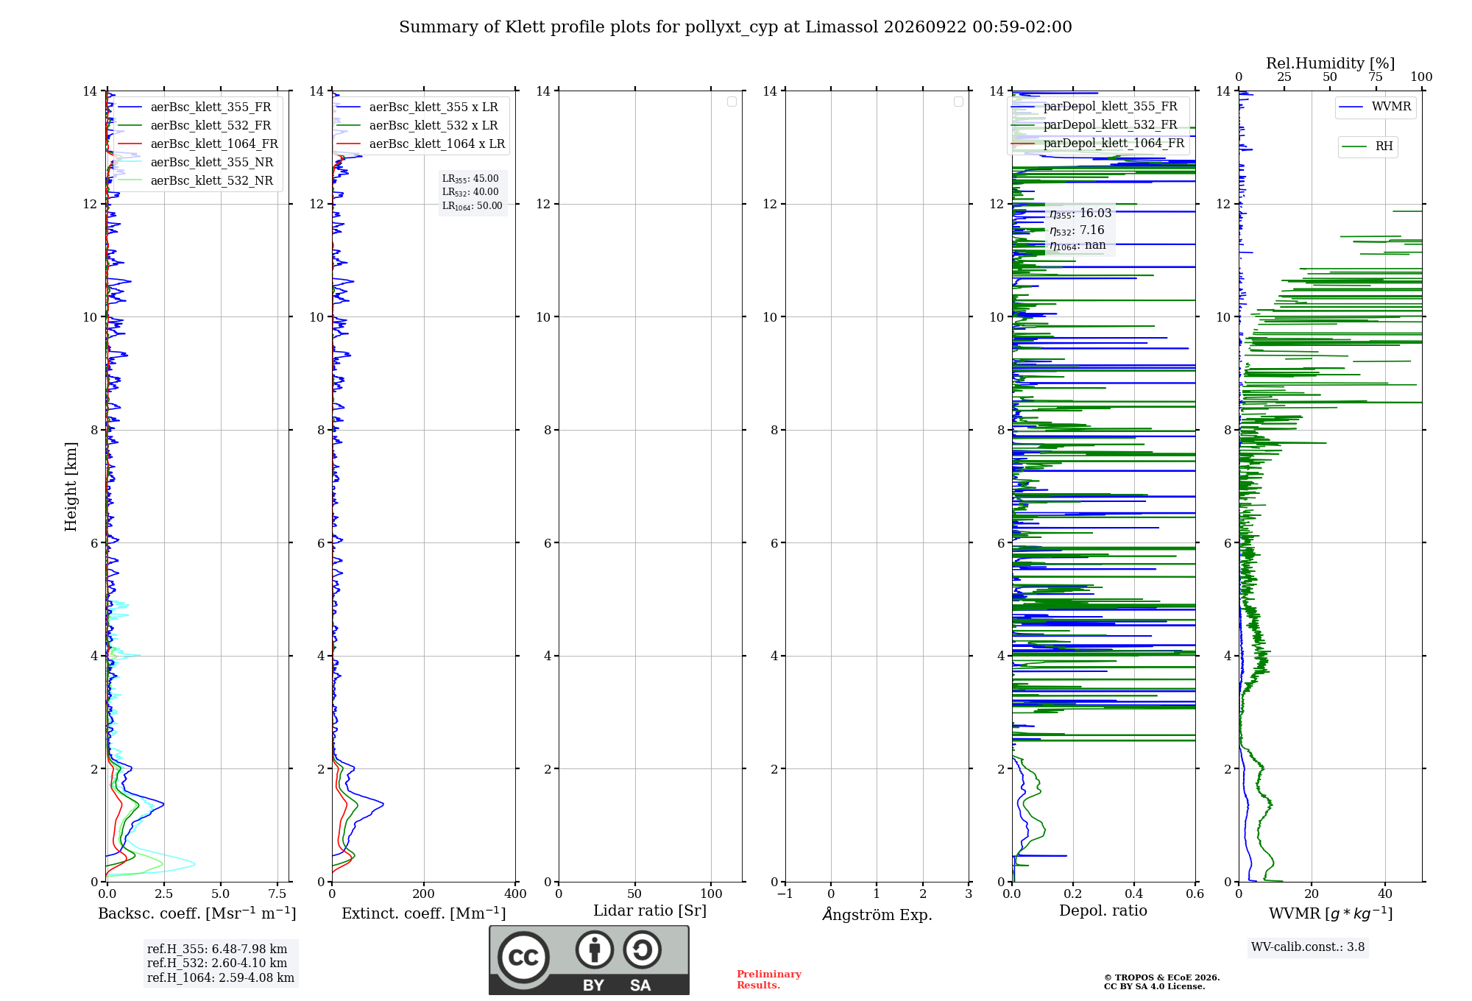The width and height of the screenshot is (1472, 1001).
Task: Click the WVMR legend entry
Action: [x=1376, y=107]
